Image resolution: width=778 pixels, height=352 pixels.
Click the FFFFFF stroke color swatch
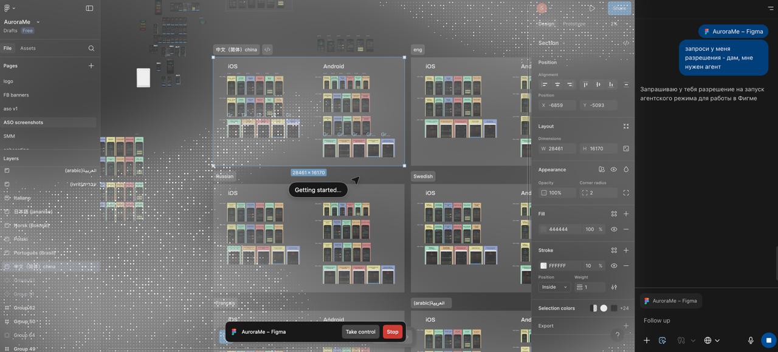point(543,266)
